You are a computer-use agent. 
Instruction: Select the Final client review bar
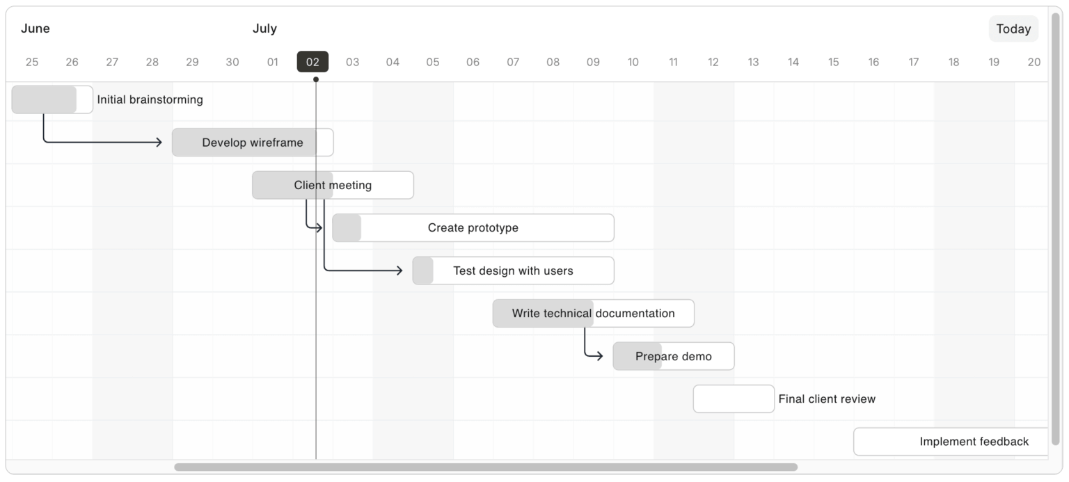[x=734, y=399]
